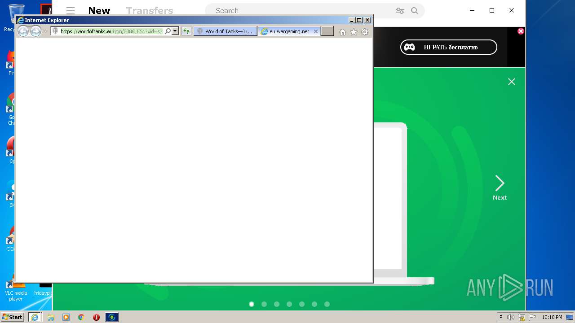Open favorites star in Internet Explorer
Screen dimensions: 575x323
[x=354, y=32]
